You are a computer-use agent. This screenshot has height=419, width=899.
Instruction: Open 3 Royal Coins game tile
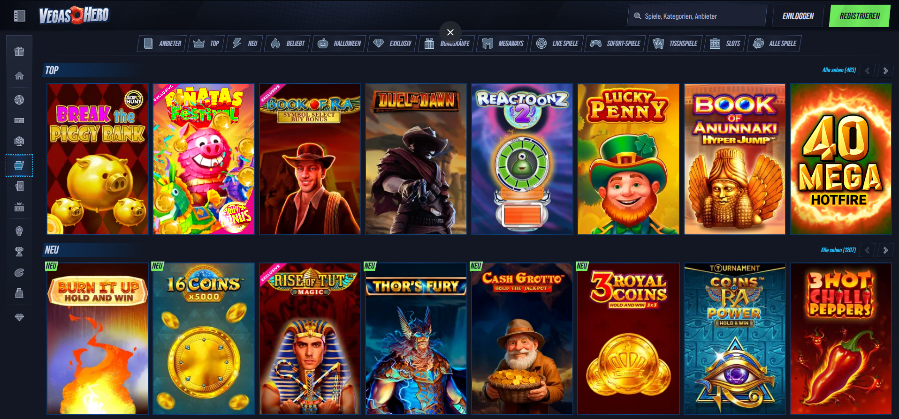click(x=628, y=339)
